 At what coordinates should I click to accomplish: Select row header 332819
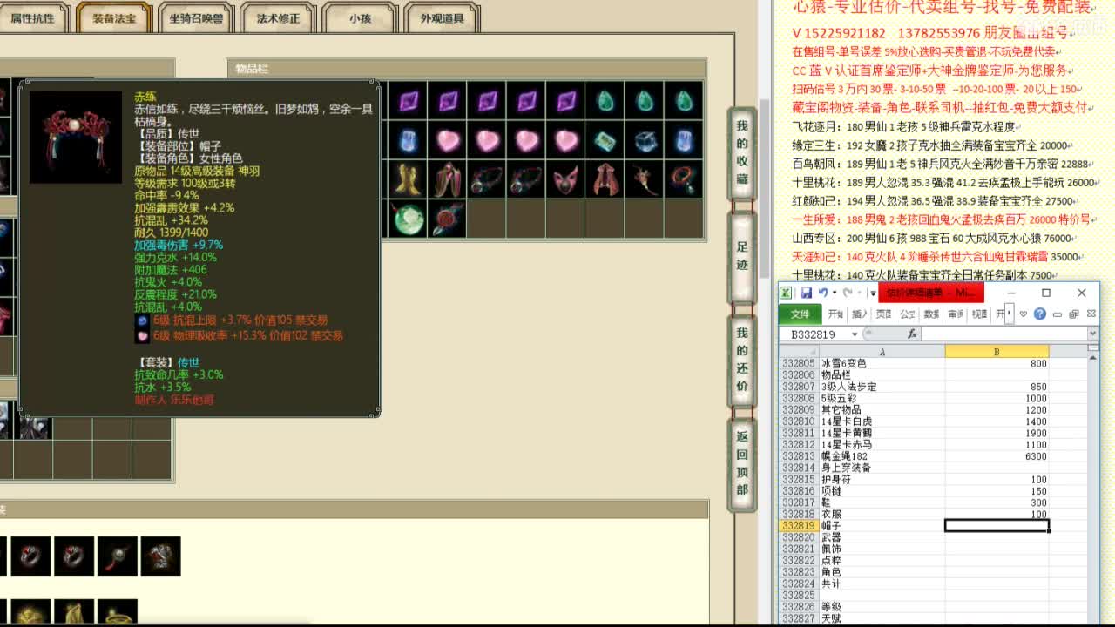click(799, 526)
